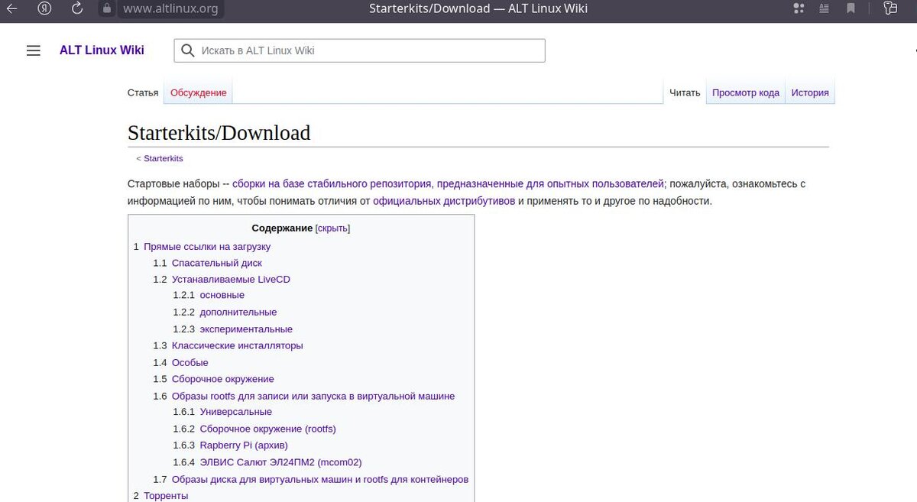The image size is (917, 502).
Task: Open the Yandex home button
Action: pyautogui.click(x=46, y=9)
